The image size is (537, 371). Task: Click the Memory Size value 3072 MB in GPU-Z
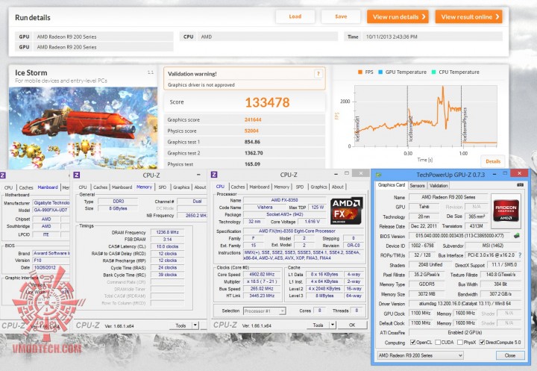tap(427, 294)
